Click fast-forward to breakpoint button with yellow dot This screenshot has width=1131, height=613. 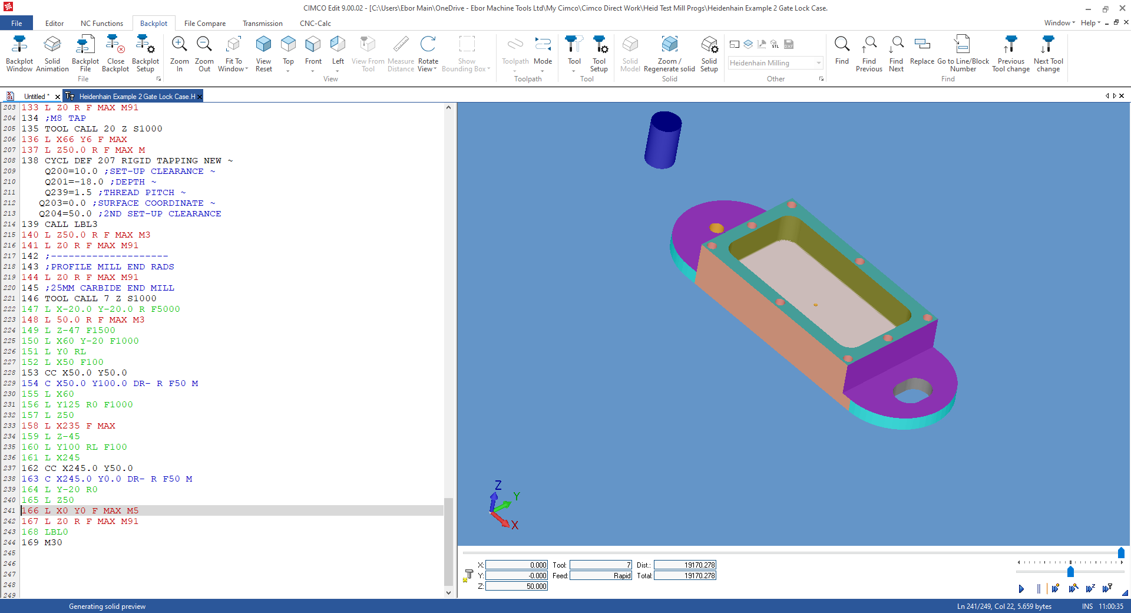pyautogui.click(x=1056, y=589)
